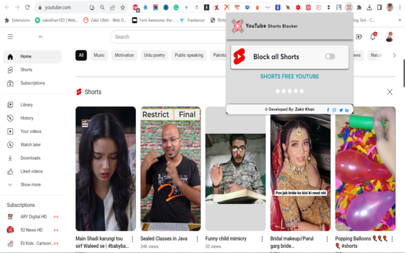Open the Bridal makeup short thumbnail

tap(301, 173)
